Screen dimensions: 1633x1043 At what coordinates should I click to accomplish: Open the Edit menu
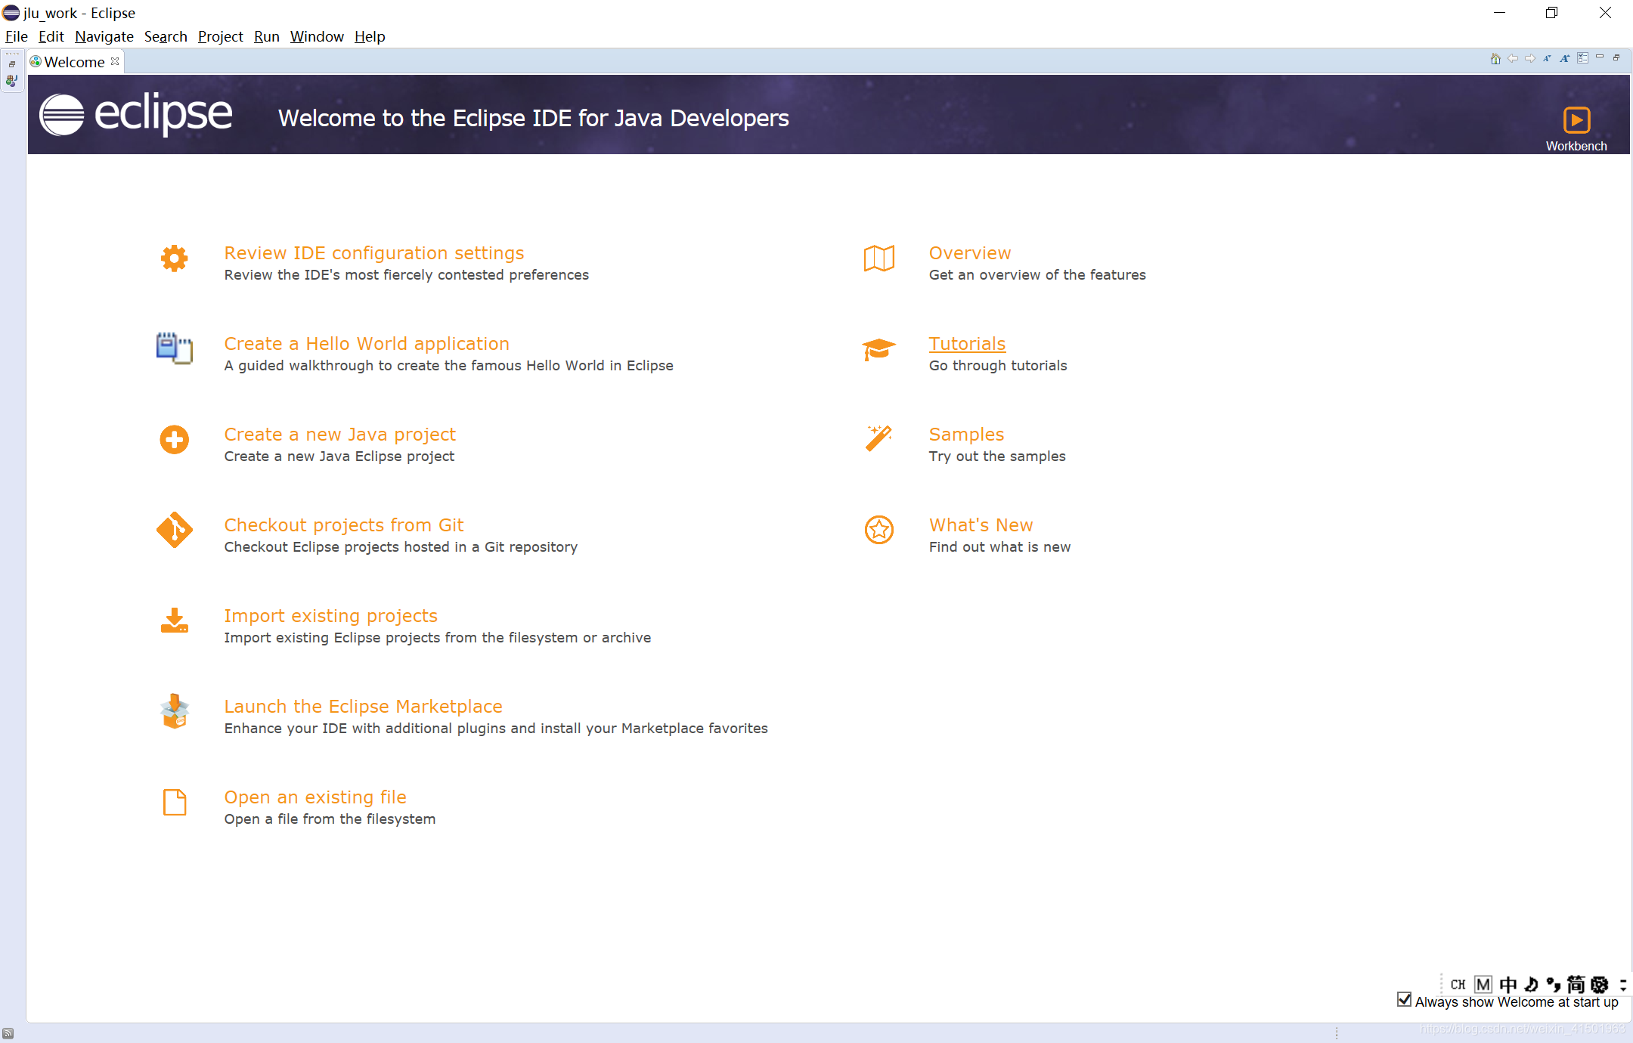click(51, 36)
